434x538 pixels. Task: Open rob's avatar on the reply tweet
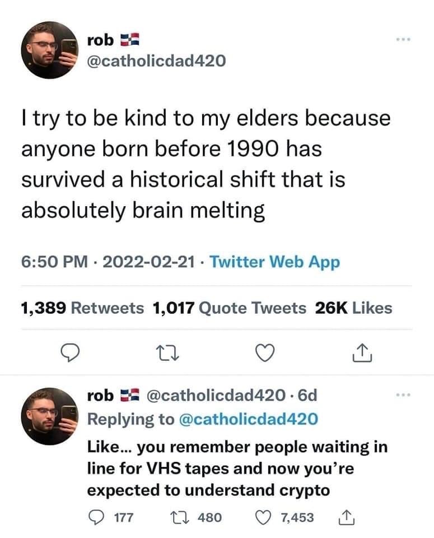tap(50, 416)
